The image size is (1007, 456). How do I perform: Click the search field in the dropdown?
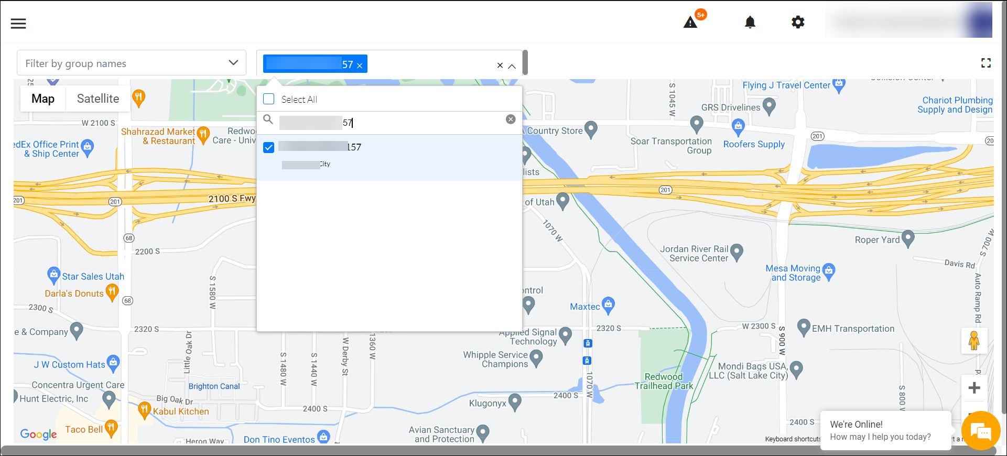pyautogui.click(x=391, y=123)
